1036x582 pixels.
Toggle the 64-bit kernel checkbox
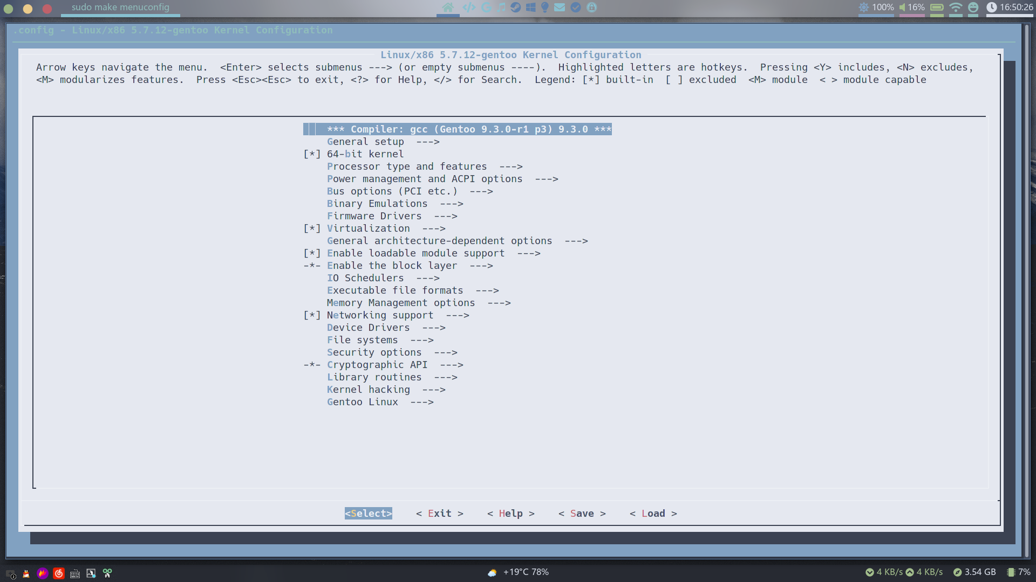[312, 154]
